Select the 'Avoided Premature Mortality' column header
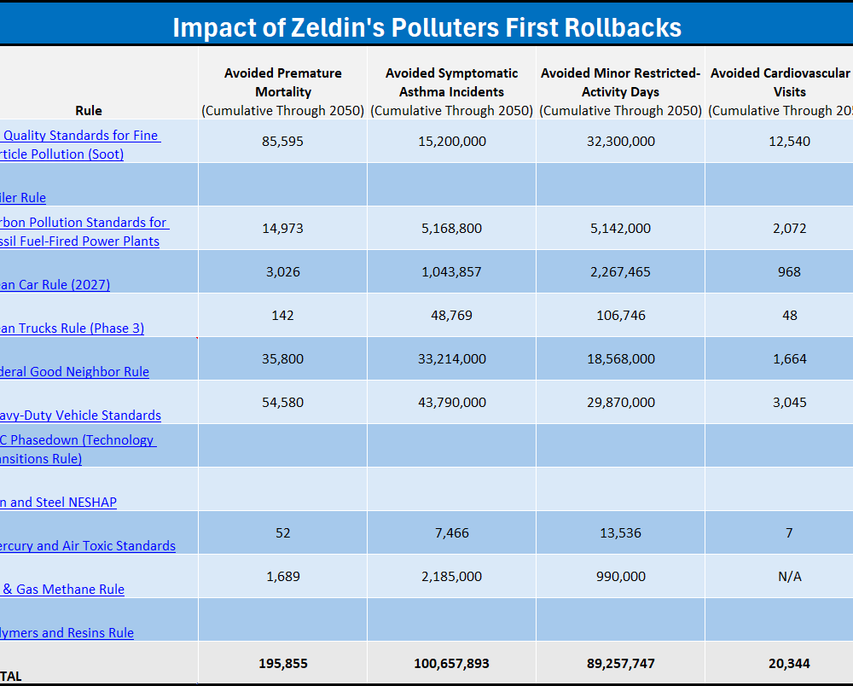 [x=283, y=83]
